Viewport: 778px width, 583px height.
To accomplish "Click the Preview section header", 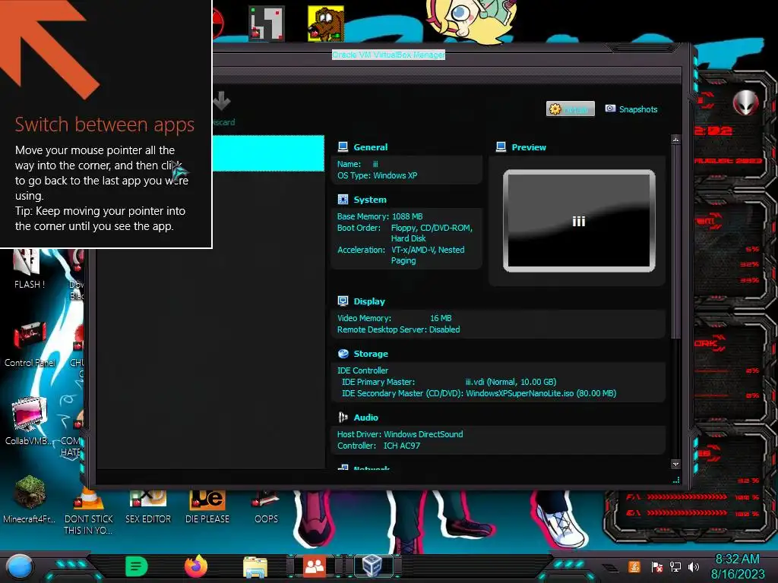I will point(529,147).
